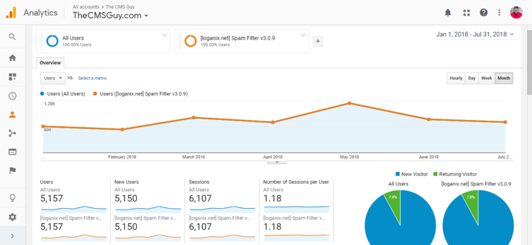Click the Spam Filter orange donut icon
The height and width of the screenshot is (245, 532).
pyautogui.click(x=191, y=41)
